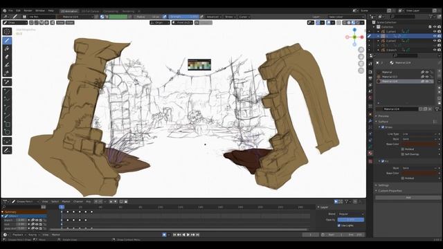Select the Fill bucket tool
Image resolution: width=443 pixels, height=249 pixels.
pos(7,48)
